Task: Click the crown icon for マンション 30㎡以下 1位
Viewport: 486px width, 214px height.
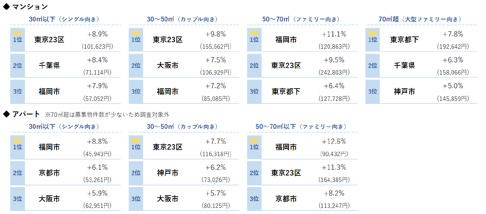Action: tap(17, 32)
